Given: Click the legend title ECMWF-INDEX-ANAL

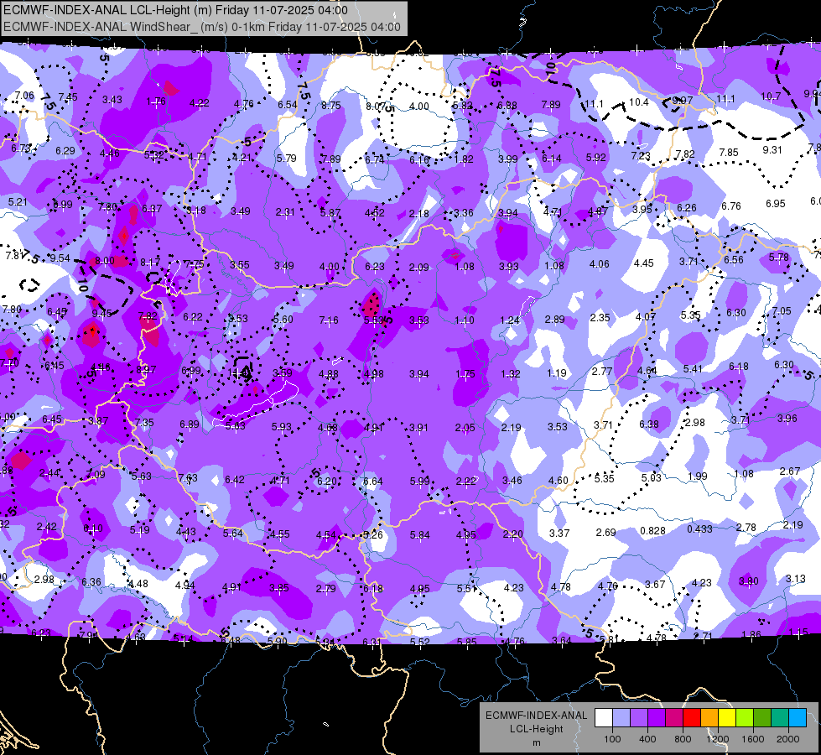Looking at the screenshot, I should (536, 716).
